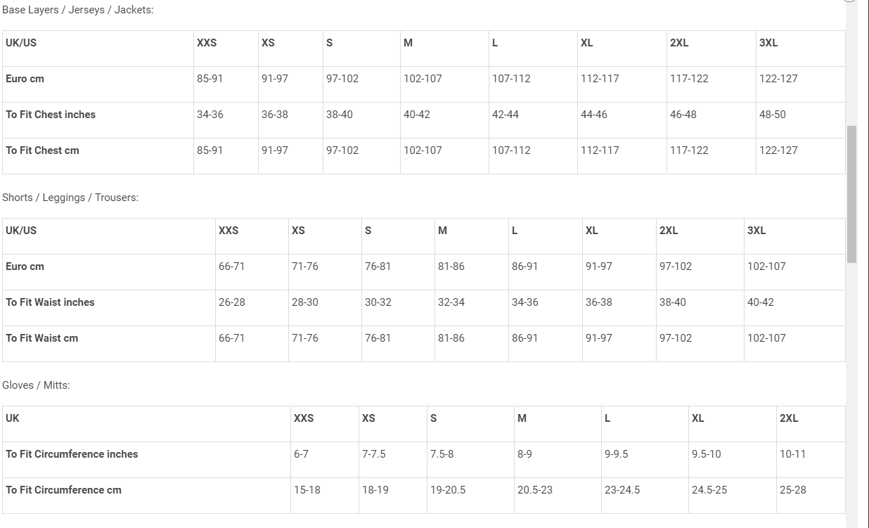Viewport: 869px width, 528px height.
Task: Click the 20.5-23 circumference cm value
Action: pyautogui.click(x=535, y=490)
